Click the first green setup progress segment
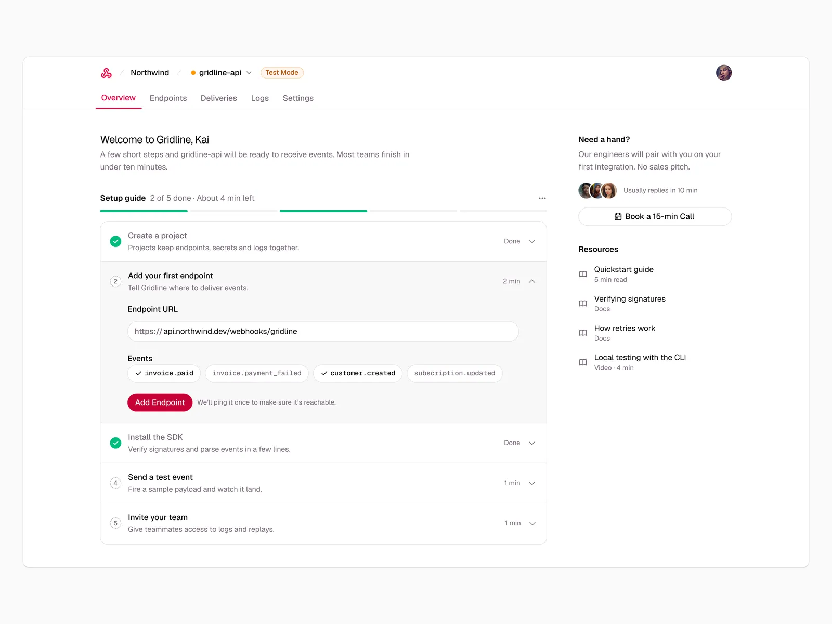This screenshot has width=832, height=624. click(144, 211)
